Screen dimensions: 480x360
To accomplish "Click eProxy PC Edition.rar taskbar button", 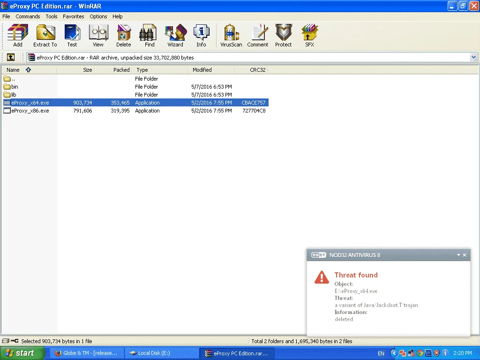I will tap(237, 353).
